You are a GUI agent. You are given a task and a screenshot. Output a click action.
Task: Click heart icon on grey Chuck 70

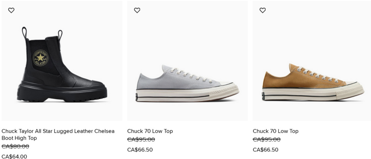pyautogui.click(x=137, y=10)
